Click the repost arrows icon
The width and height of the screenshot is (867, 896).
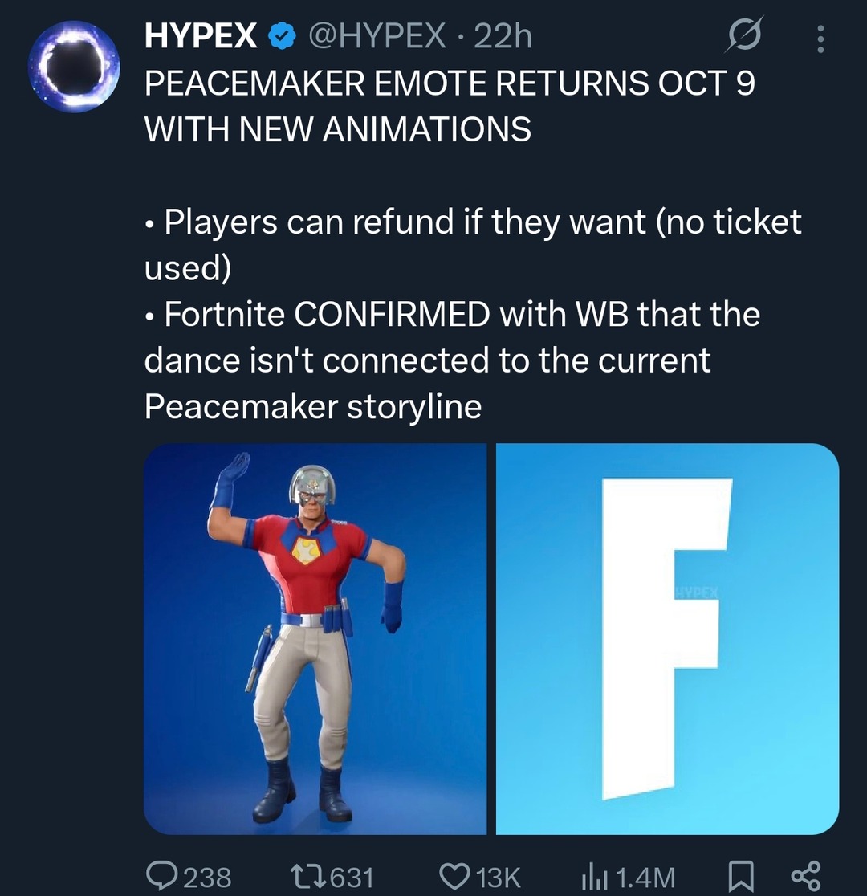coord(308,876)
